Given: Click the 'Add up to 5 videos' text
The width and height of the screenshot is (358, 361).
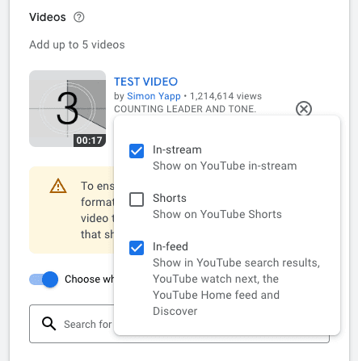Looking at the screenshot, I should [77, 44].
